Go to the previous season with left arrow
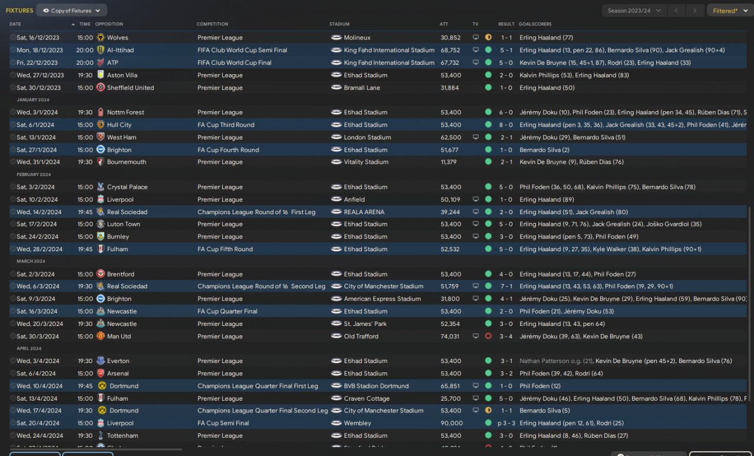This screenshot has height=456, width=754. point(677,11)
